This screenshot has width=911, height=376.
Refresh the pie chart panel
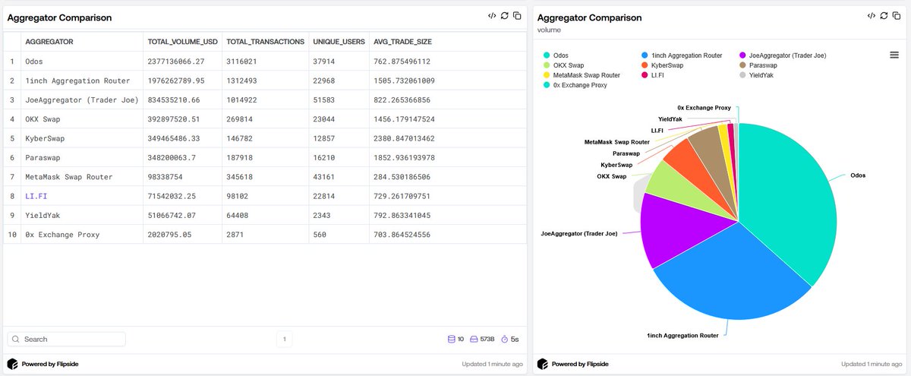(x=884, y=15)
